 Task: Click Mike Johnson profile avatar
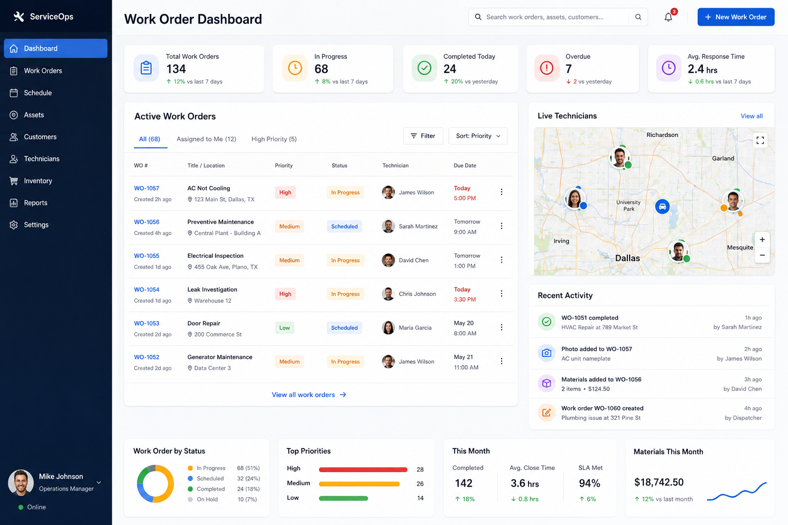point(21,482)
